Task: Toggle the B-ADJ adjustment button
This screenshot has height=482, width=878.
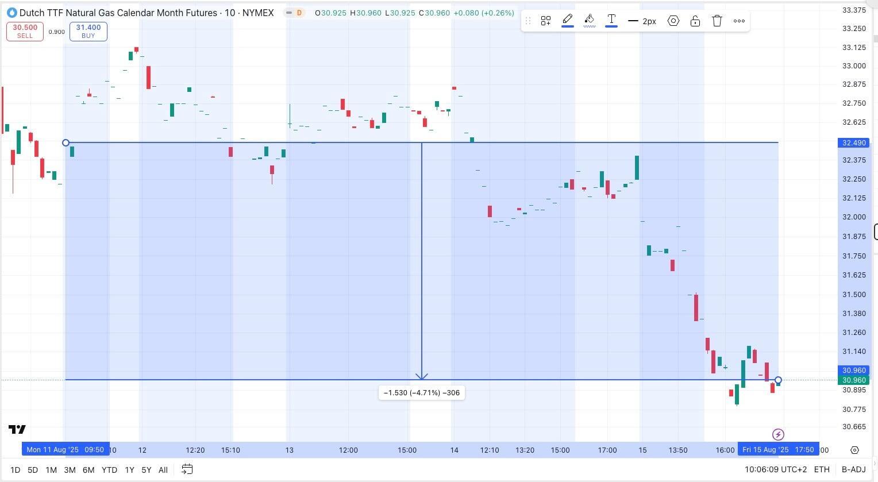Action: (x=854, y=470)
